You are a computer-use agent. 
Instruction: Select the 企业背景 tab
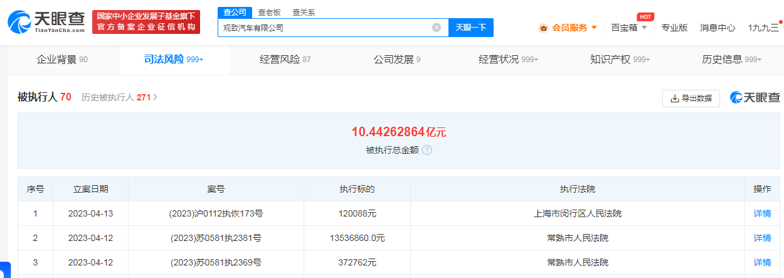(x=62, y=60)
